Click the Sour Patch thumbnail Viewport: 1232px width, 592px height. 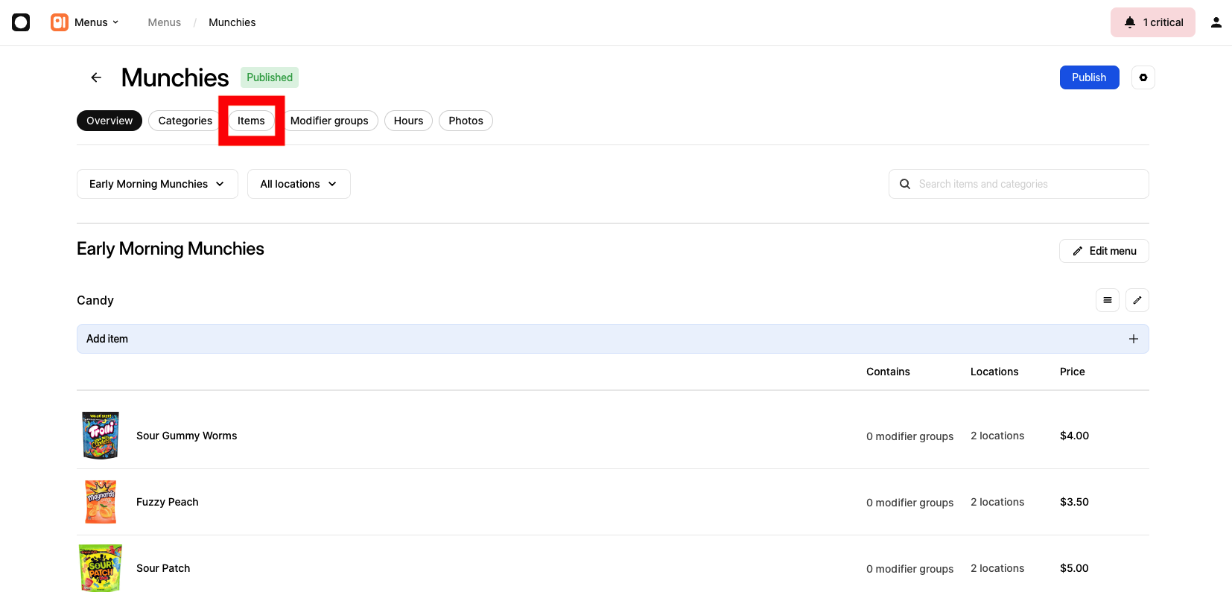click(101, 568)
